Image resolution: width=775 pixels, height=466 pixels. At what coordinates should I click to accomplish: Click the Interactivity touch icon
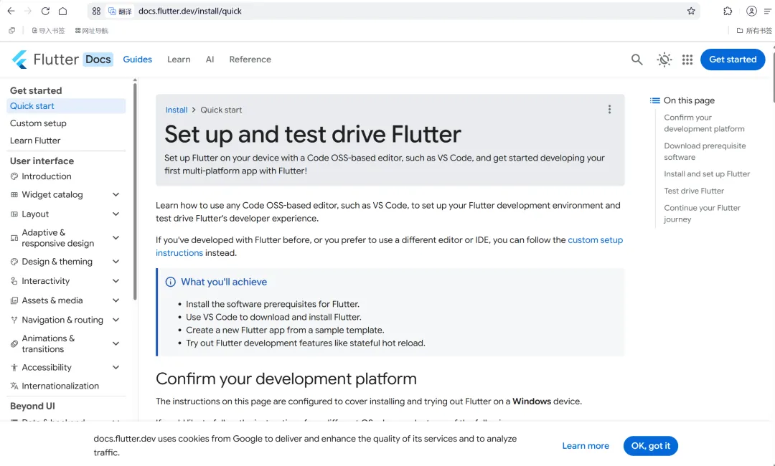click(14, 281)
